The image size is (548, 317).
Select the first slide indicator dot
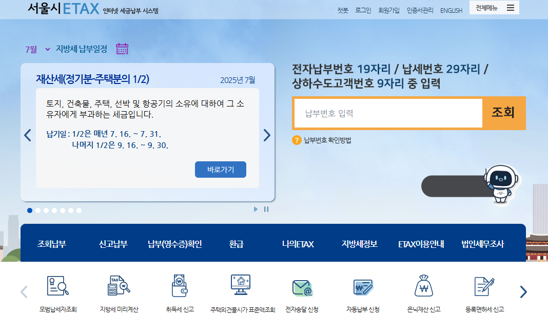coord(30,210)
